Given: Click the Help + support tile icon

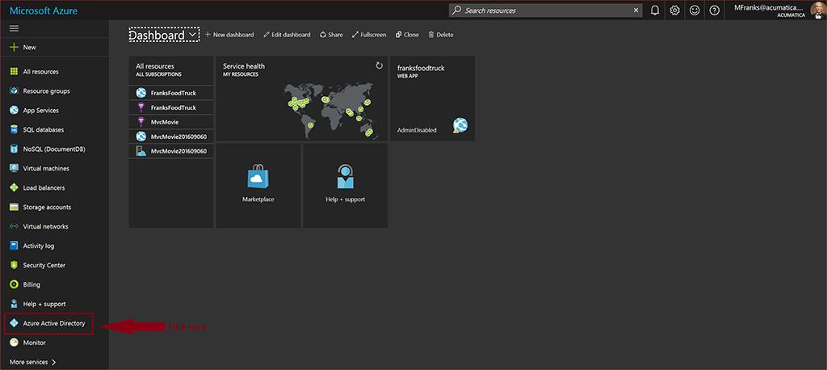Looking at the screenshot, I should tap(346, 177).
